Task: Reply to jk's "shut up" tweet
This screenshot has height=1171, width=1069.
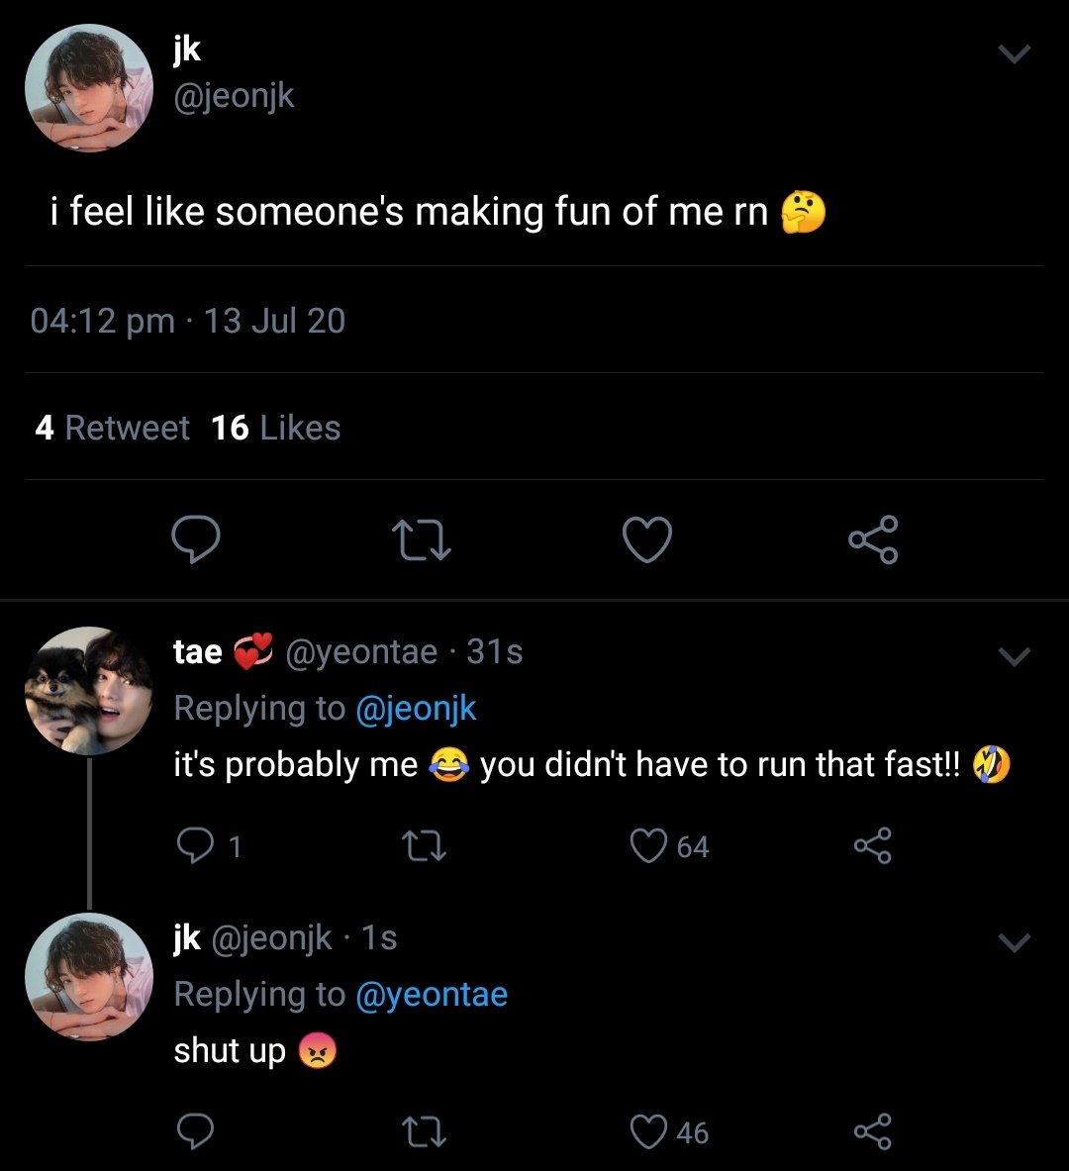Action: (195, 1131)
